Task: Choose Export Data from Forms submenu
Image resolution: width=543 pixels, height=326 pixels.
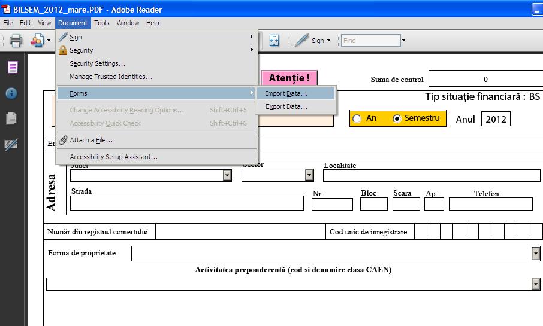Action: click(x=286, y=106)
